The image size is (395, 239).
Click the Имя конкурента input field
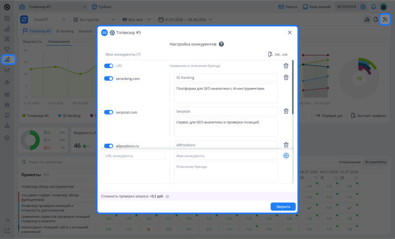point(226,156)
